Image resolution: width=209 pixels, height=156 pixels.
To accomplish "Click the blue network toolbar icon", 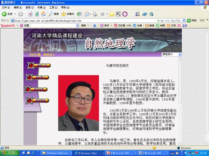I will coord(145,14).
